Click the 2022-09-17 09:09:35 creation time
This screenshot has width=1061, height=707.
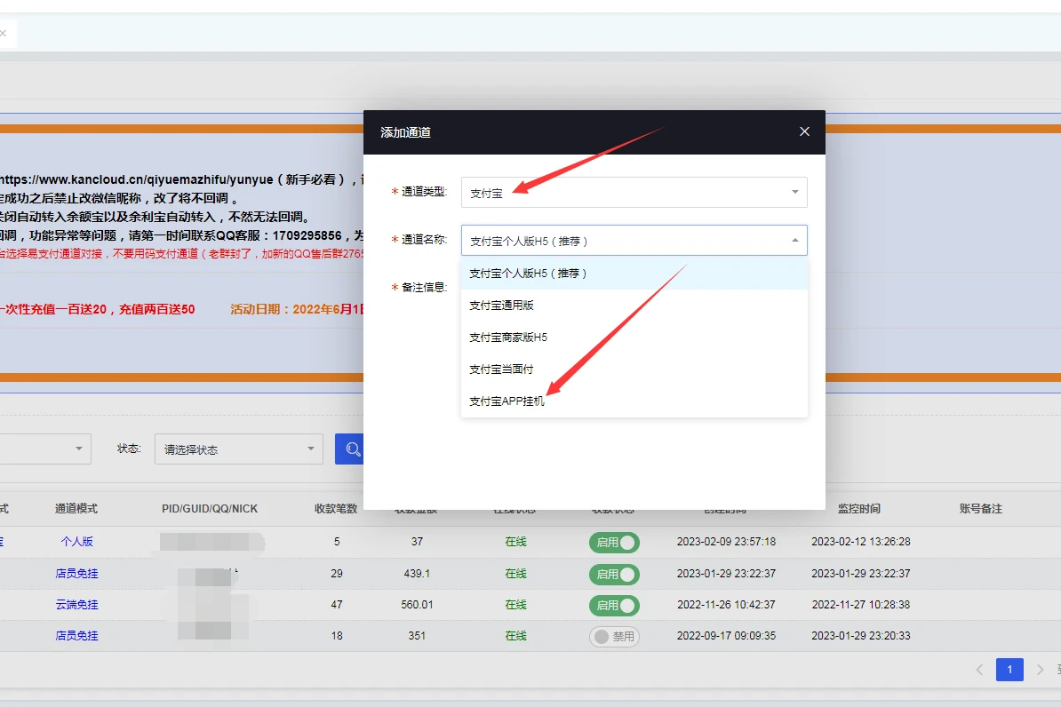726,635
